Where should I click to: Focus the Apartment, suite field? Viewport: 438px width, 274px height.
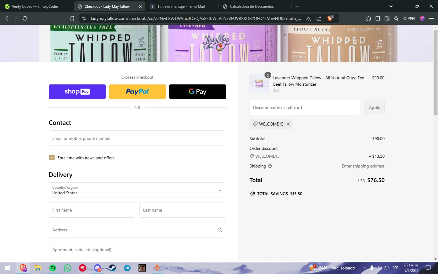coord(137,250)
